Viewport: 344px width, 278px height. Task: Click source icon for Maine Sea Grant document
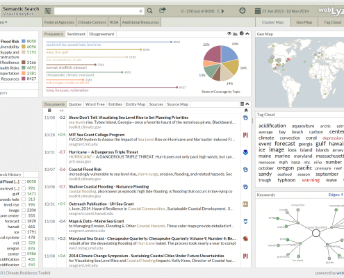tap(245, 222)
